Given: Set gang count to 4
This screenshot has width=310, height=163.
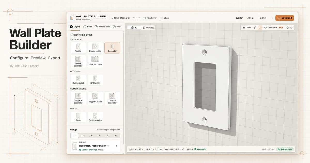Looking at the screenshot, I should [99, 135].
